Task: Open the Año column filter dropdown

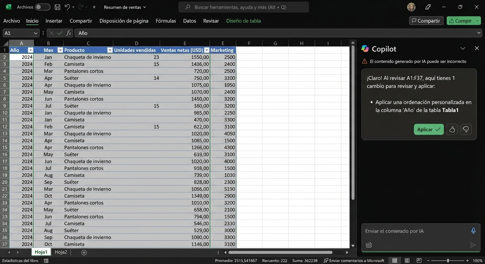Action: (x=30, y=50)
